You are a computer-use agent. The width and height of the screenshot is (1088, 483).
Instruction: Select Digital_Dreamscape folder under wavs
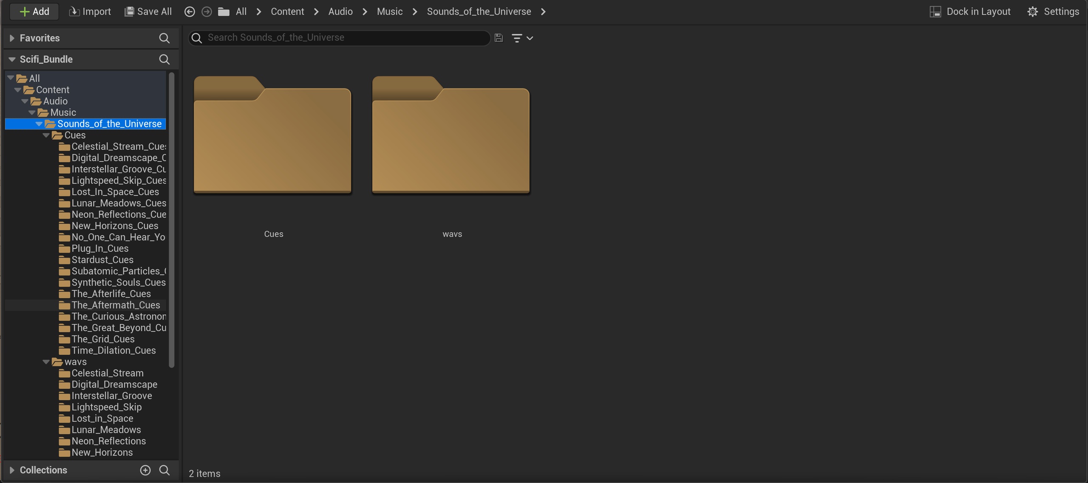click(108, 385)
